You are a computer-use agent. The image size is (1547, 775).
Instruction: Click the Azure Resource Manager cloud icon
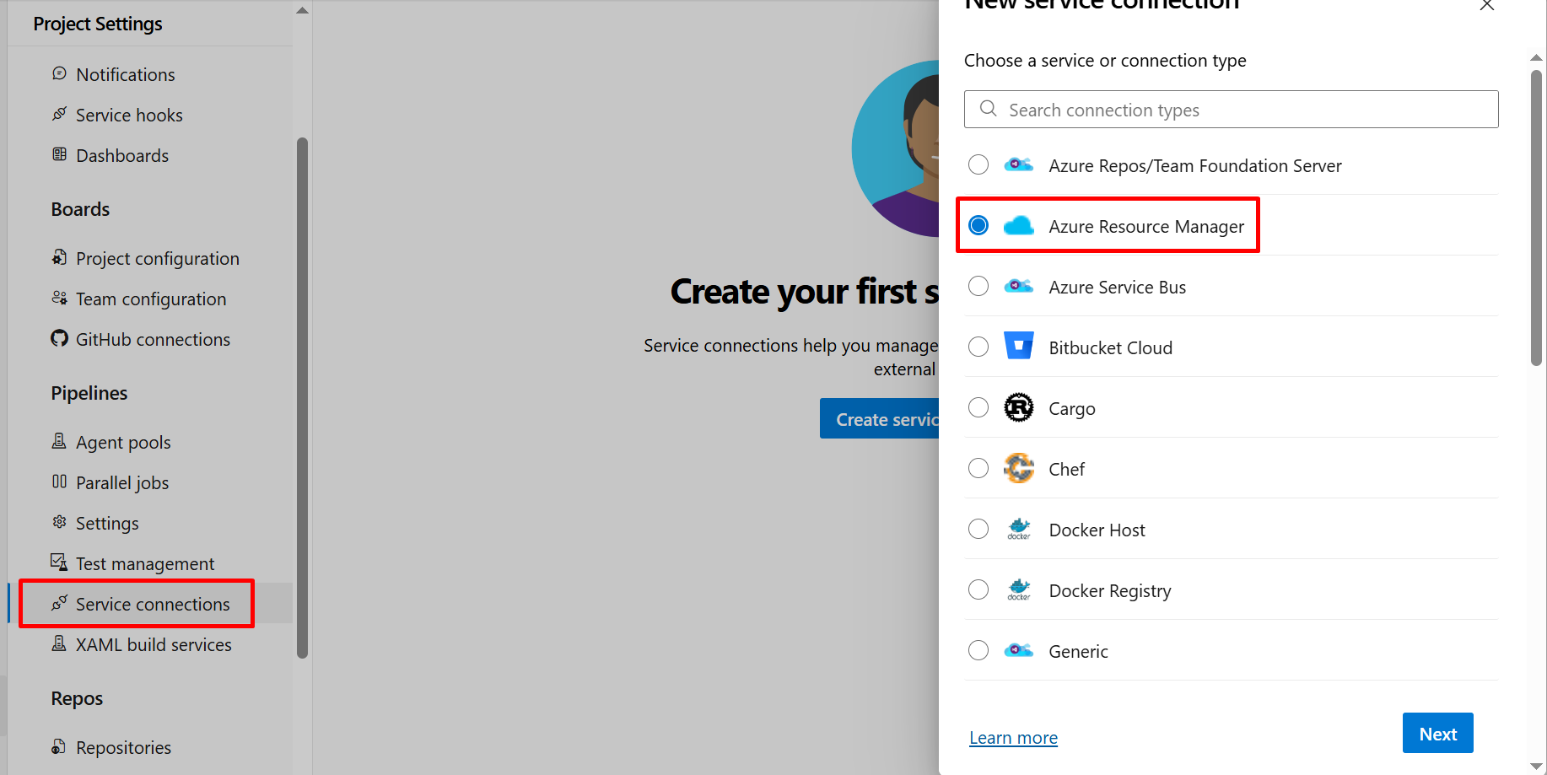[x=1018, y=225]
